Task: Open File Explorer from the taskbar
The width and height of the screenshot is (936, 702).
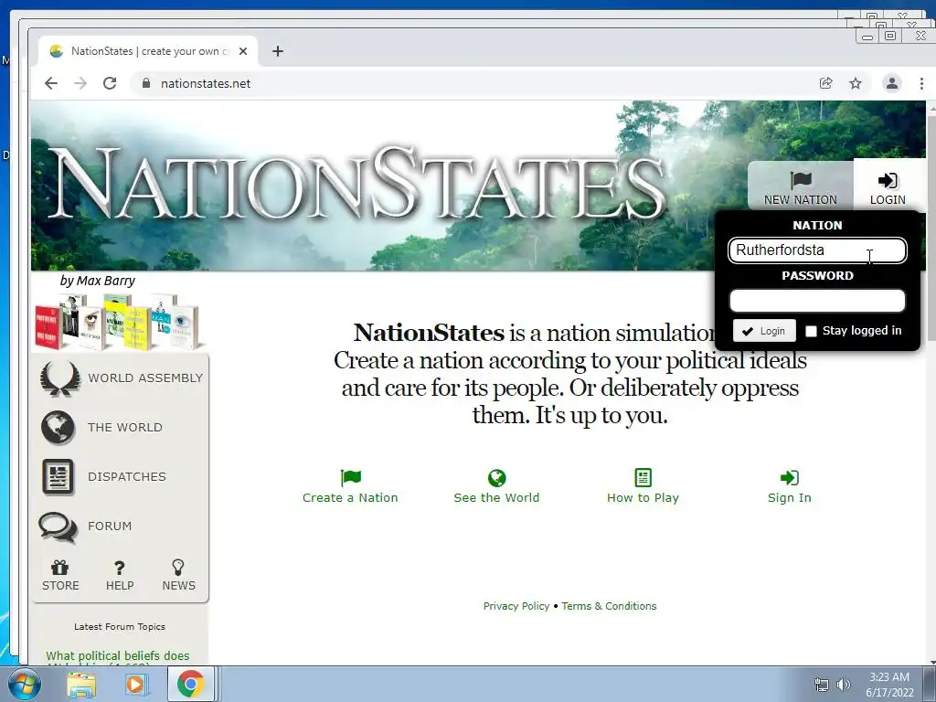Action: [x=81, y=684]
